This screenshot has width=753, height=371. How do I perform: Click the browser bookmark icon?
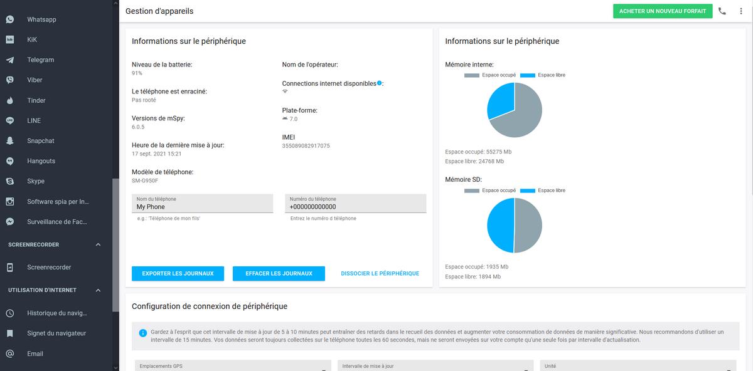point(10,333)
